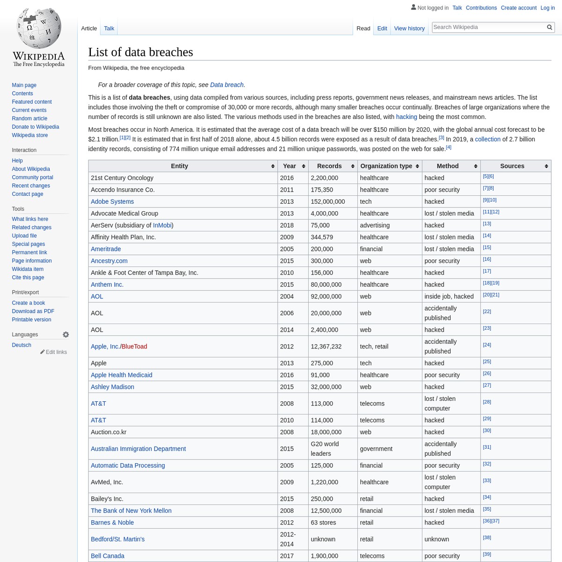Open the Talk link for this user
Viewport: 562px width, 562px height.
coord(457,7)
